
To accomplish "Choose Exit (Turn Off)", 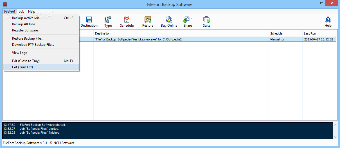I will [41, 67].
